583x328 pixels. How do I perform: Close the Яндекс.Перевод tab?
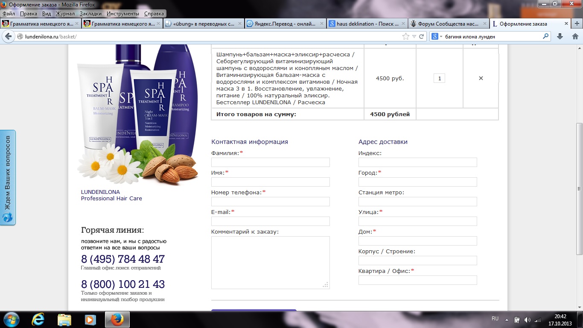tap(321, 24)
